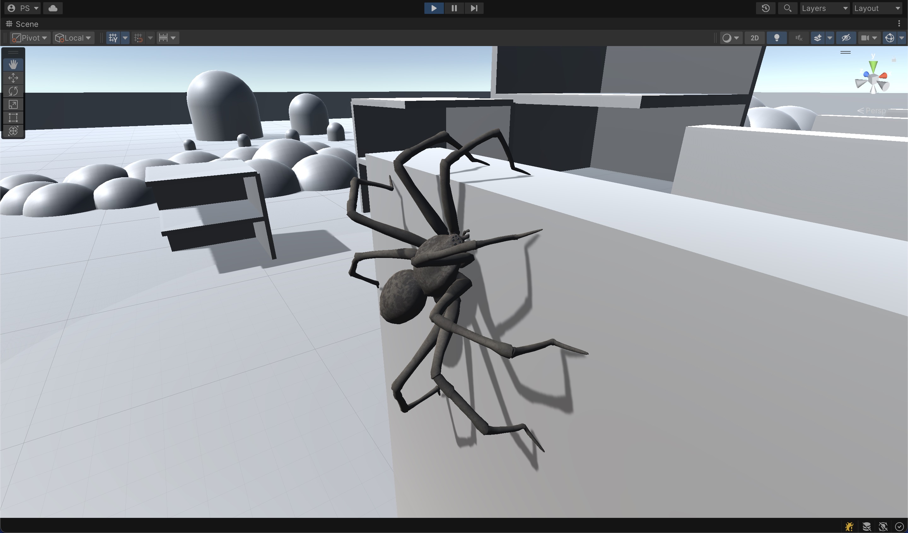Toggle scene lighting bulb

777,38
